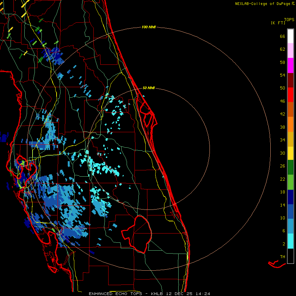This screenshot has width=296, height=296.
Task: Click the legend value 6
Action: coord(284,231)
